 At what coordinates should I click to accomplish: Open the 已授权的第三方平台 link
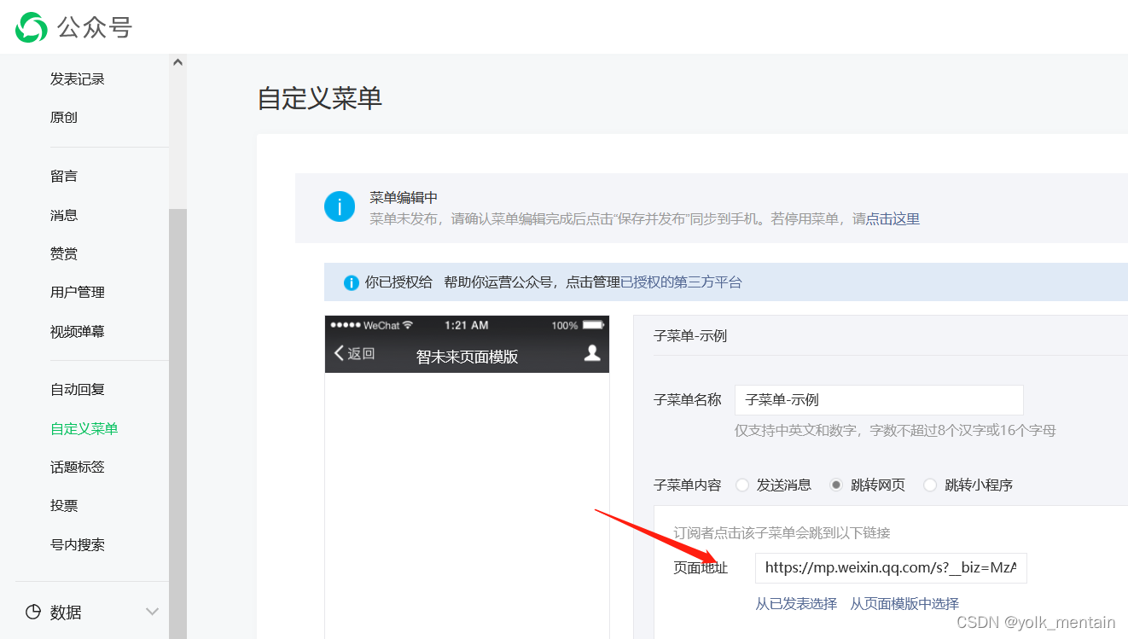682,282
